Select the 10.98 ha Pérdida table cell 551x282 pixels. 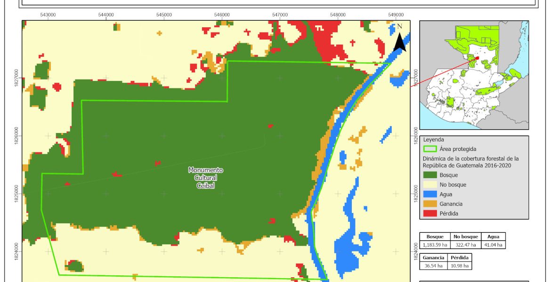(459, 266)
